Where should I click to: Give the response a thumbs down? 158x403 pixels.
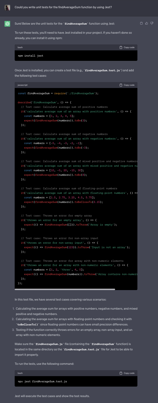coord(152,23)
